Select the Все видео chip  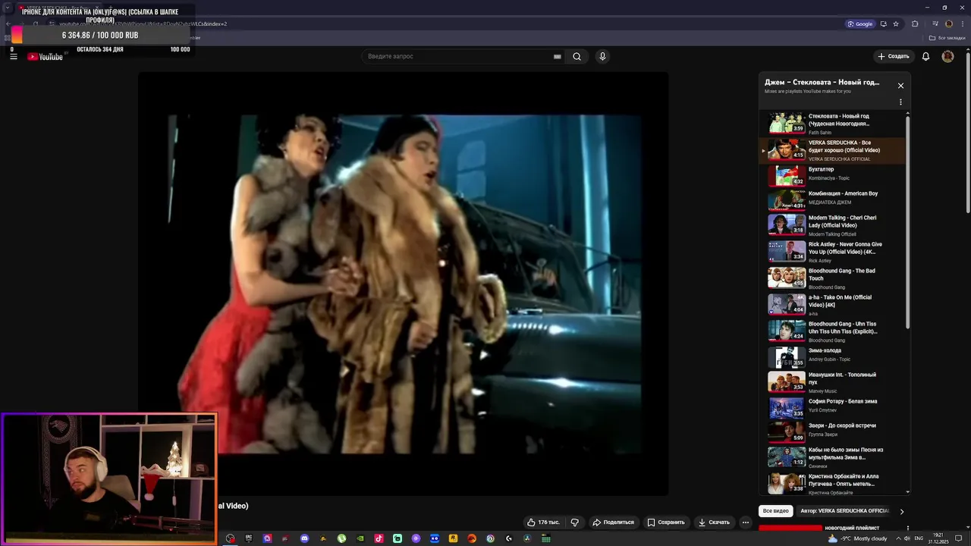[776, 511]
